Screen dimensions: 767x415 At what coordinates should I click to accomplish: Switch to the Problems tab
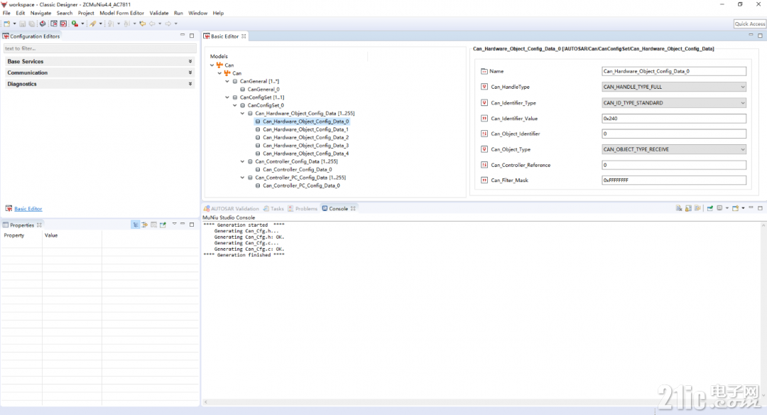coord(303,208)
